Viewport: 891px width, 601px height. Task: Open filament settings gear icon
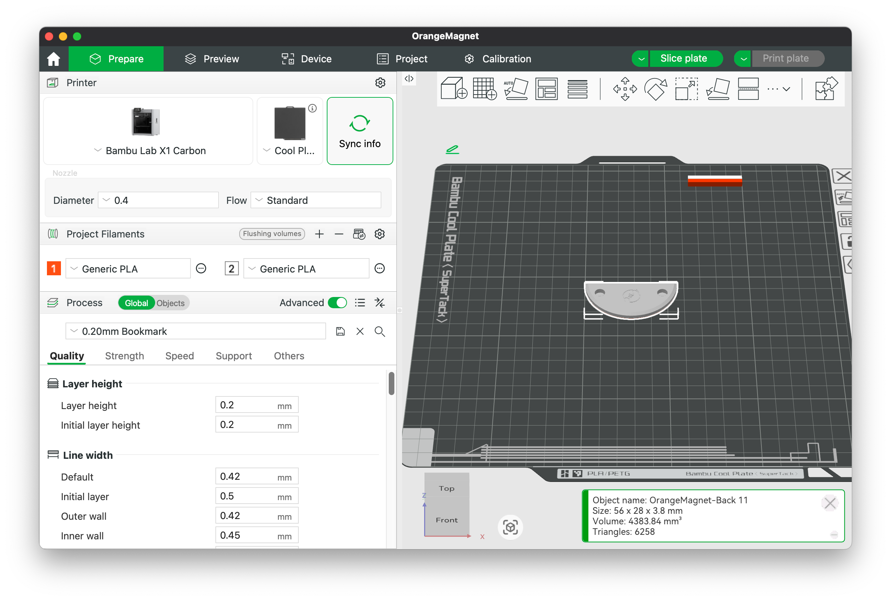(379, 234)
